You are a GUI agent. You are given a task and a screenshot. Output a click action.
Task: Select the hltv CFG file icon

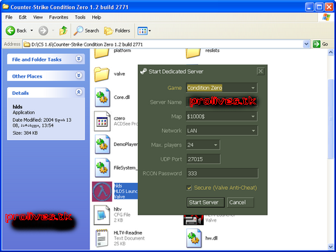pos(102,215)
